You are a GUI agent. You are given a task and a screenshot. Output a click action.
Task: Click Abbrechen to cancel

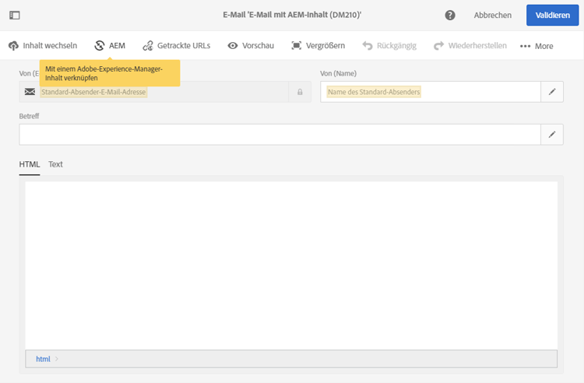click(492, 16)
